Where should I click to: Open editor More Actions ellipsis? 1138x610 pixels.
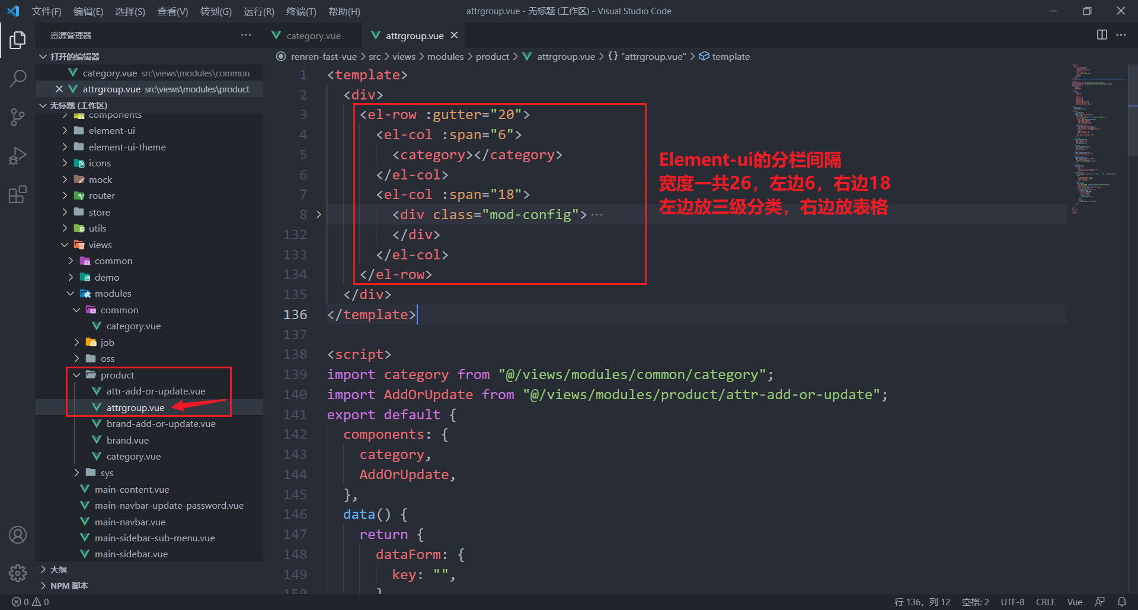point(1121,35)
